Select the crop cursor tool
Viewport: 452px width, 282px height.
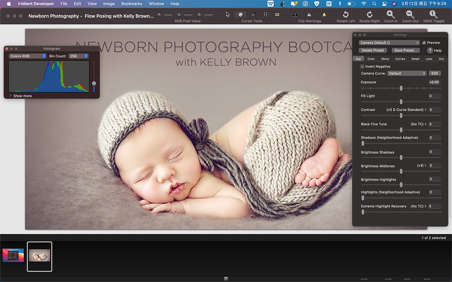[x=266, y=14]
